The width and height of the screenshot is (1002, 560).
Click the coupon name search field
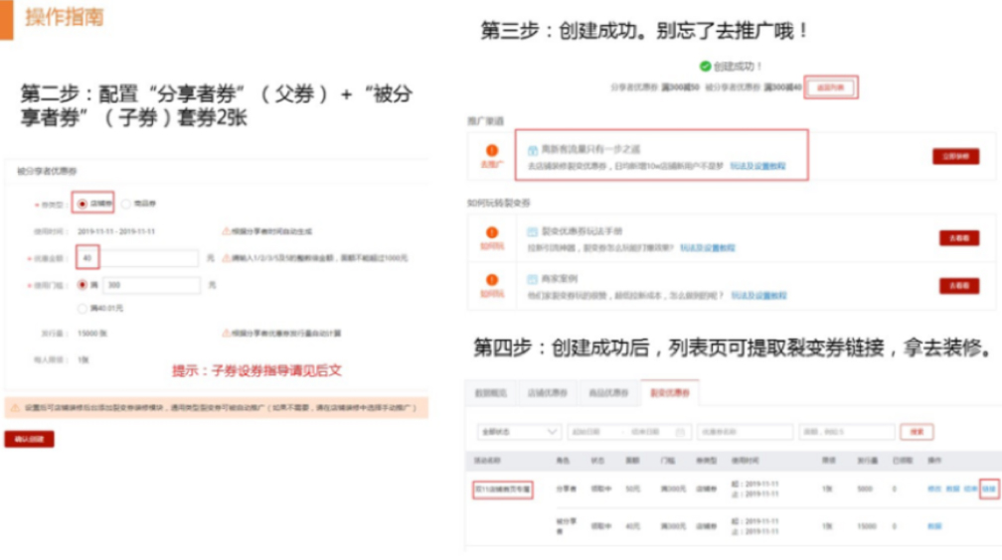[745, 432]
